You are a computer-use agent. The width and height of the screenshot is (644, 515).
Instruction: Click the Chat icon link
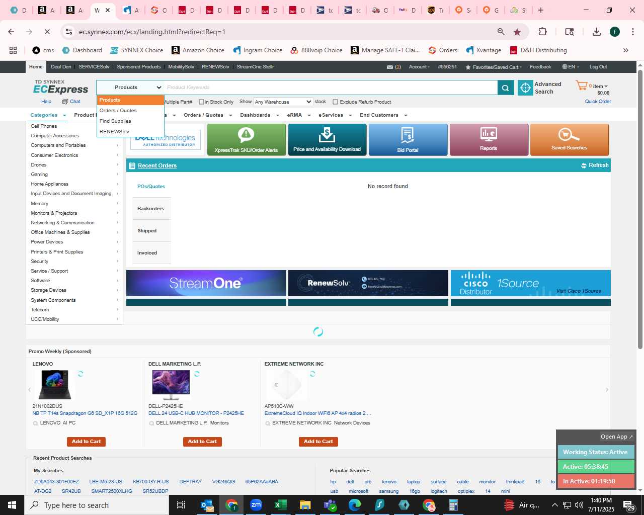pyautogui.click(x=71, y=102)
